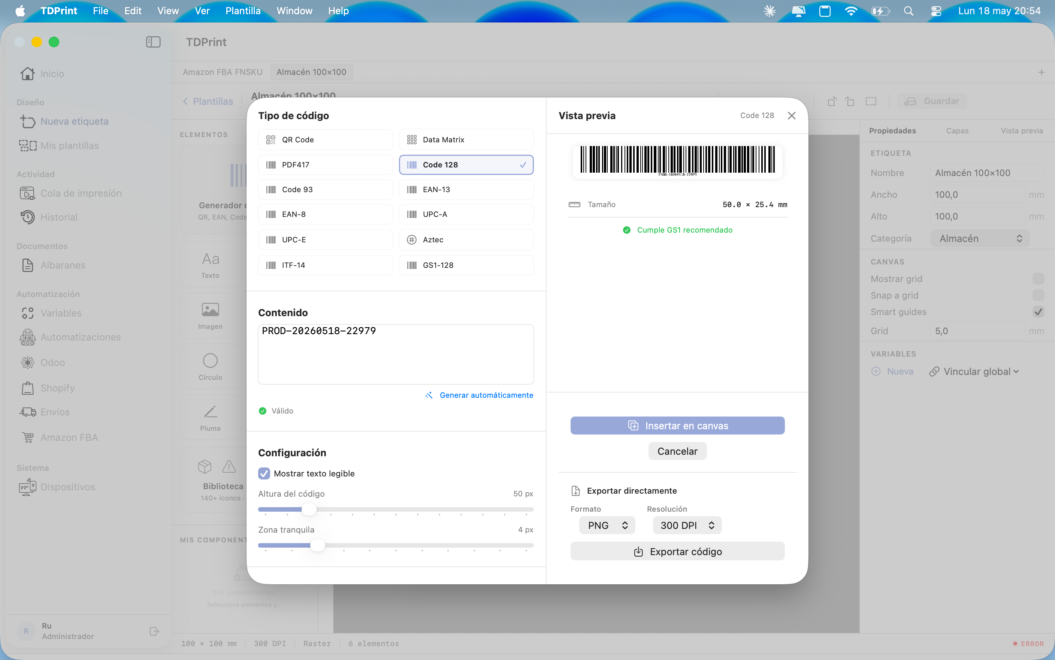
Task: Select EAN-13 code type
Action: (x=466, y=190)
